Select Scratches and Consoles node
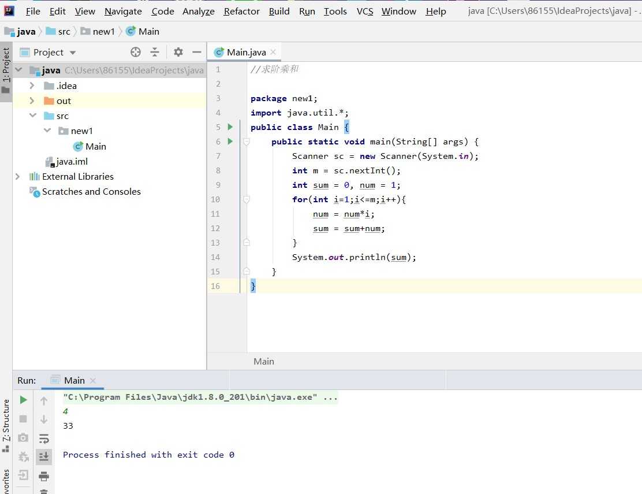The image size is (642, 494). pos(85,192)
